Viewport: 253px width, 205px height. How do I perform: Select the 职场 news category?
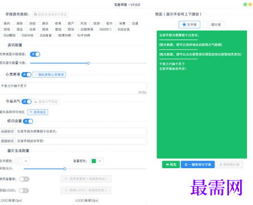pos(69,30)
